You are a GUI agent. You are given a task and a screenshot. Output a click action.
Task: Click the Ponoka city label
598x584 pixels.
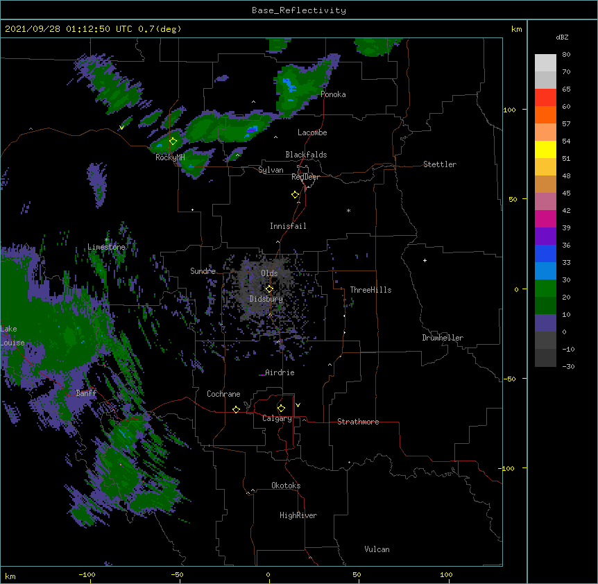[333, 94]
